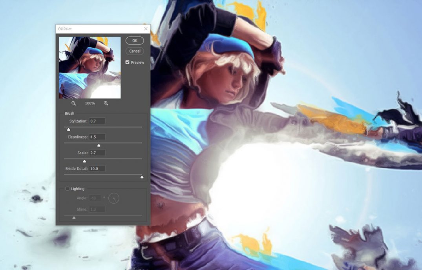Select the Bristle Detail value box

coord(97,168)
